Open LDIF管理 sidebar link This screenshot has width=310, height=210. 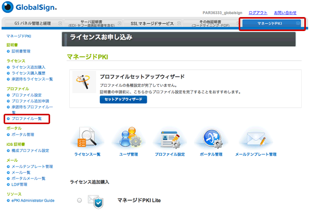pos(20,185)
